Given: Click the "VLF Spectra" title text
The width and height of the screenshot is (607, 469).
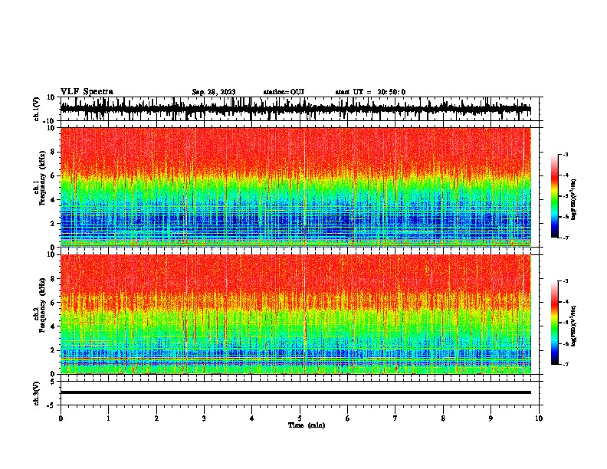Looking at the screenshot, I should pyautogui.click(x=87, y=92).
